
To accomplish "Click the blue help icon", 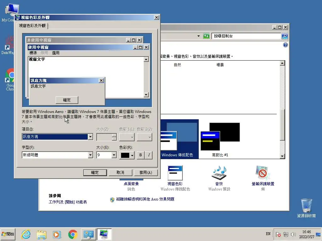I will tap(286, 45).
